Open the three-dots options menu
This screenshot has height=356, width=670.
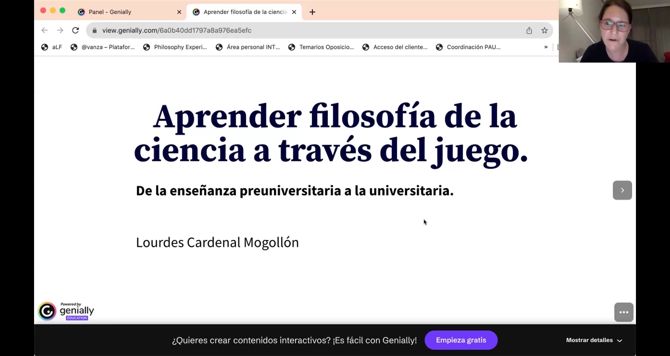click(x=624, y=312)
